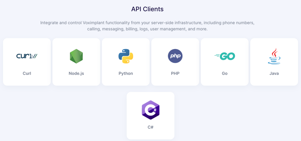Click the curl:// logo icon

[27, 56]
